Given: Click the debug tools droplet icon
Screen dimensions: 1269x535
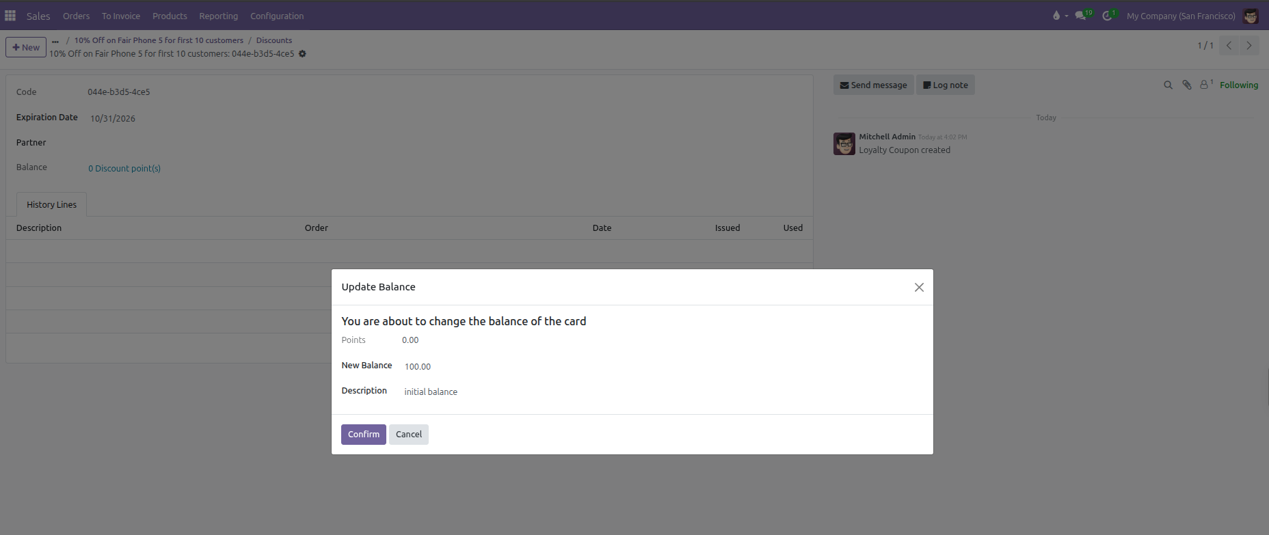Looking at the screenshot, I should (x=1056, y=16).
